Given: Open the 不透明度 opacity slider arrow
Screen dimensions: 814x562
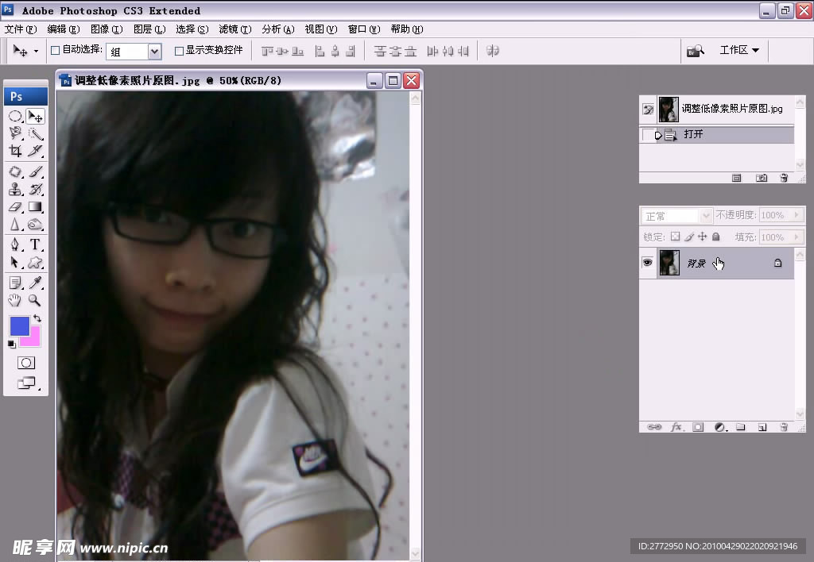Looking at the screenshot, I should point(797,214).
